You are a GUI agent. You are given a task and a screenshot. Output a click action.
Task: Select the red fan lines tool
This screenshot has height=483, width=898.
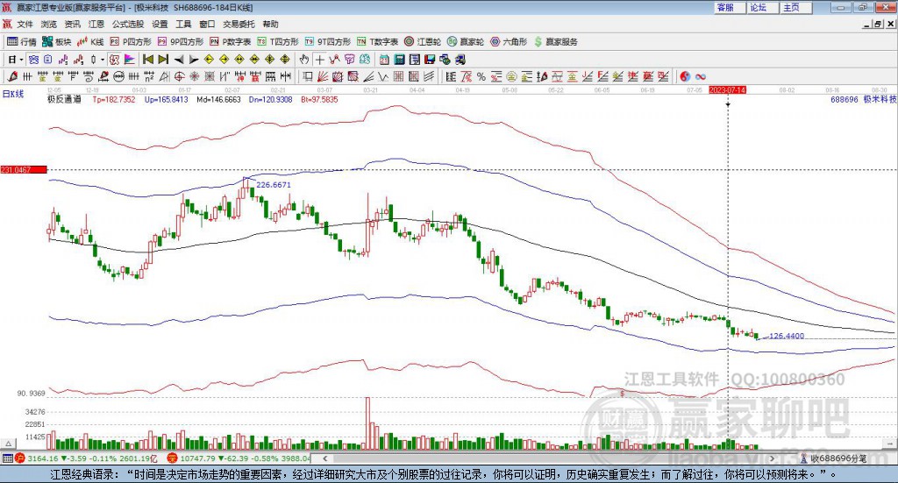click(323, 76)
